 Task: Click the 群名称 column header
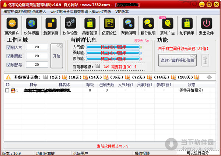click(64, 85)
